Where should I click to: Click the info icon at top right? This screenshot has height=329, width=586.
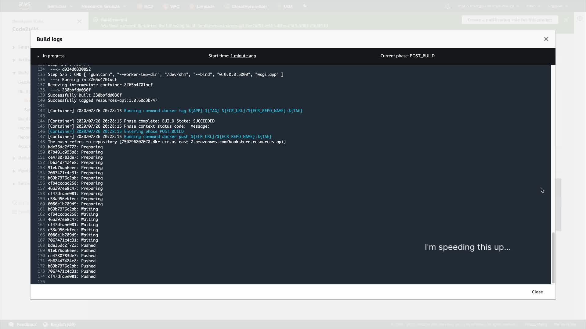(580, 19)
